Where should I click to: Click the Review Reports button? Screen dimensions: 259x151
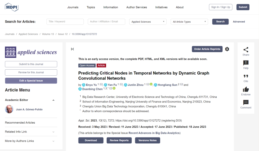pos(119,140)
